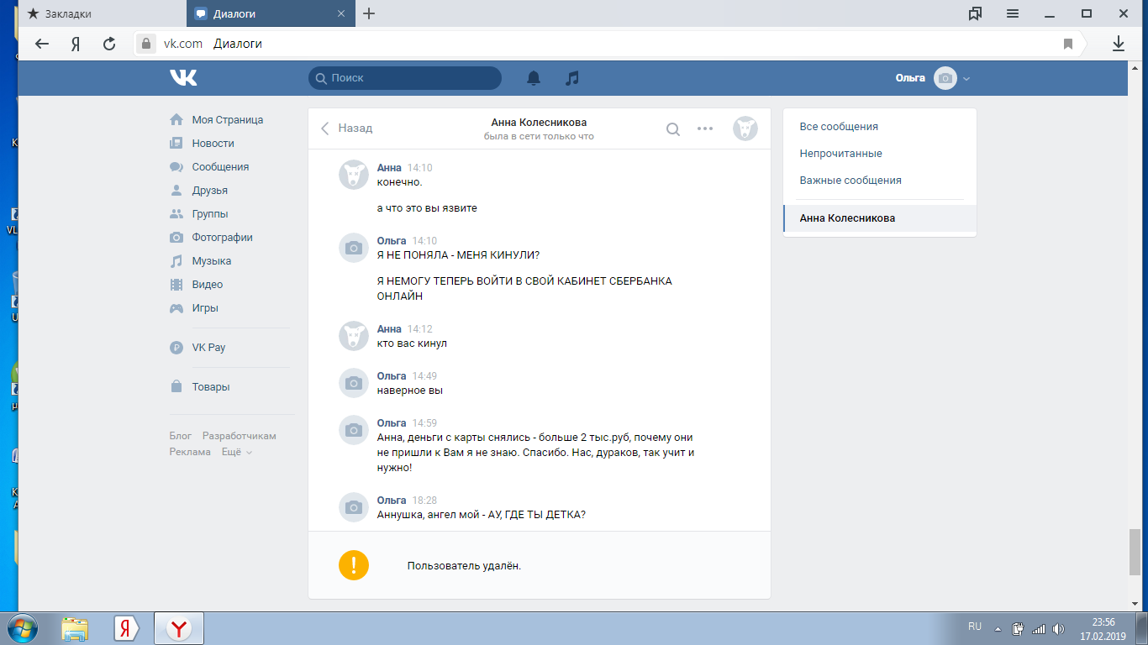
Task: Open Фотографии in the sidebar
Action: 222,238
